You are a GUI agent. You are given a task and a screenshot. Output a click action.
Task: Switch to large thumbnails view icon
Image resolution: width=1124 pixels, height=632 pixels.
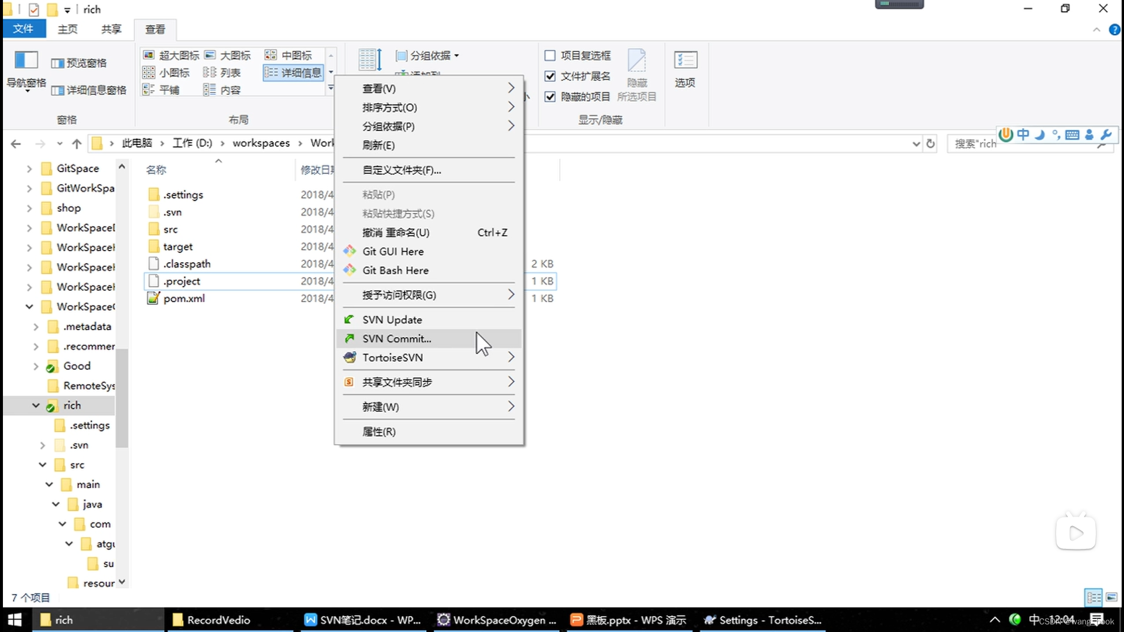[x=1111, y=597]
